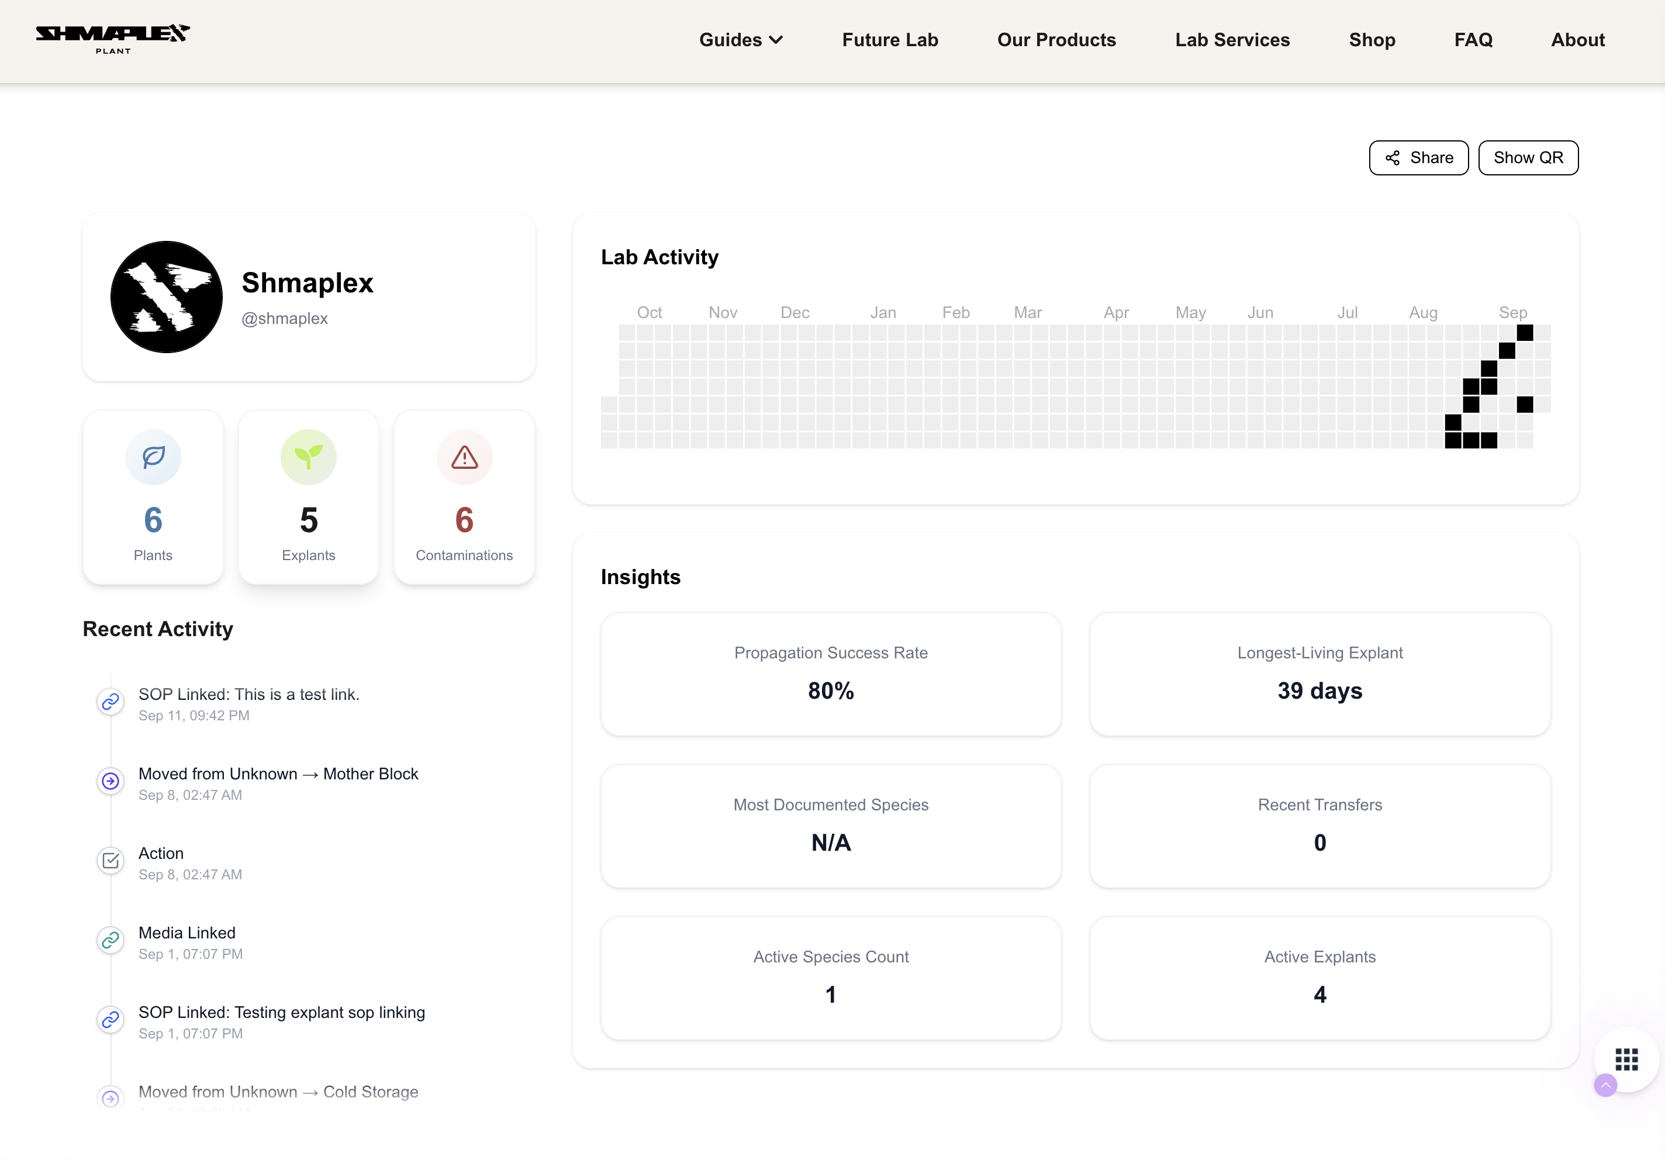
Task: Open Lab Services from navigation
Action: [x=1232, y=40]
